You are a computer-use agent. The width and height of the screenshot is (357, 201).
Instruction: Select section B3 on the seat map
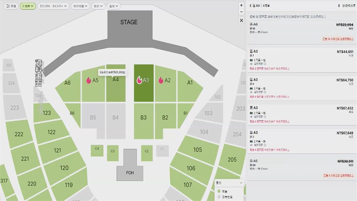click(x=144, y=121)
